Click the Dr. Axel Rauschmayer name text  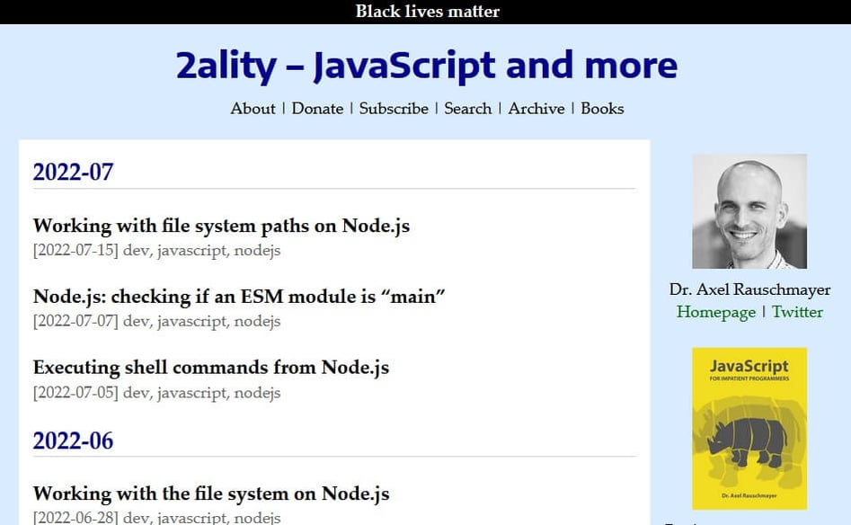[x=749, y=289]
